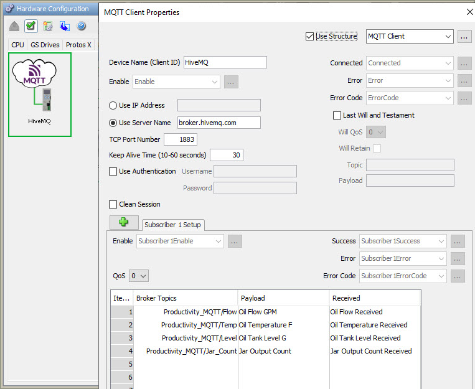Click the Keep Alive Time field
The width and height of the screenshot is (475, 389).
227,155
